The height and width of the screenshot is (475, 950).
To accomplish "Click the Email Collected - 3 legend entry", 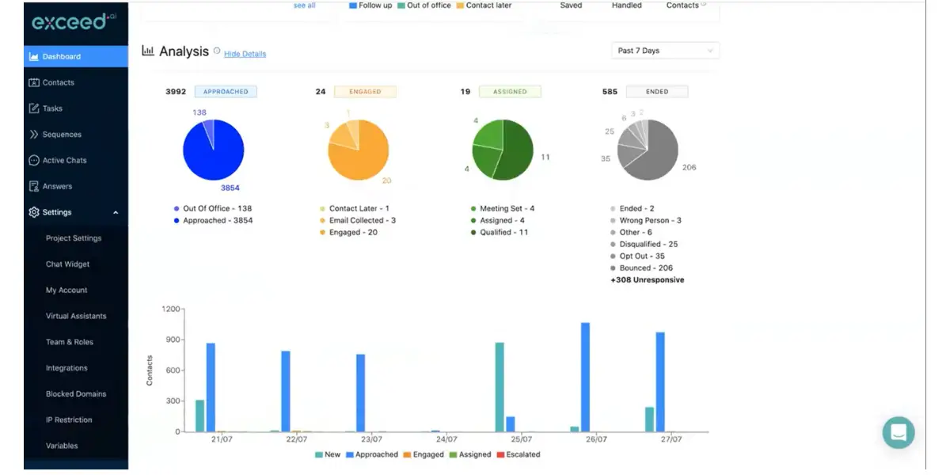I will 358,221.
